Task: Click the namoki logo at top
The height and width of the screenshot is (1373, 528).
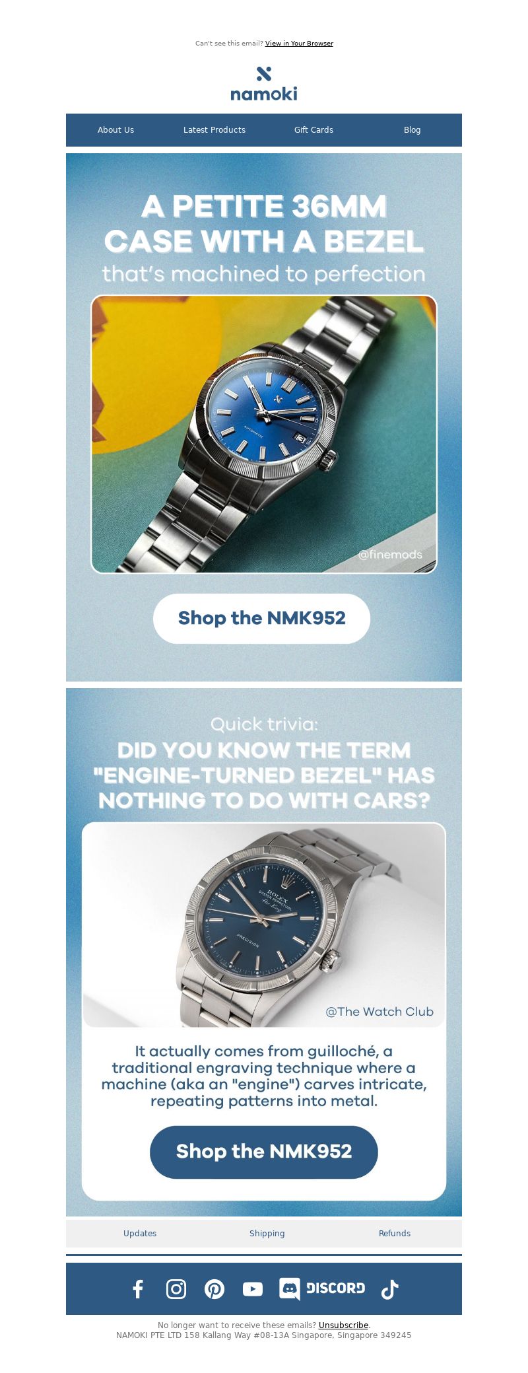Action: coord(264,84)
